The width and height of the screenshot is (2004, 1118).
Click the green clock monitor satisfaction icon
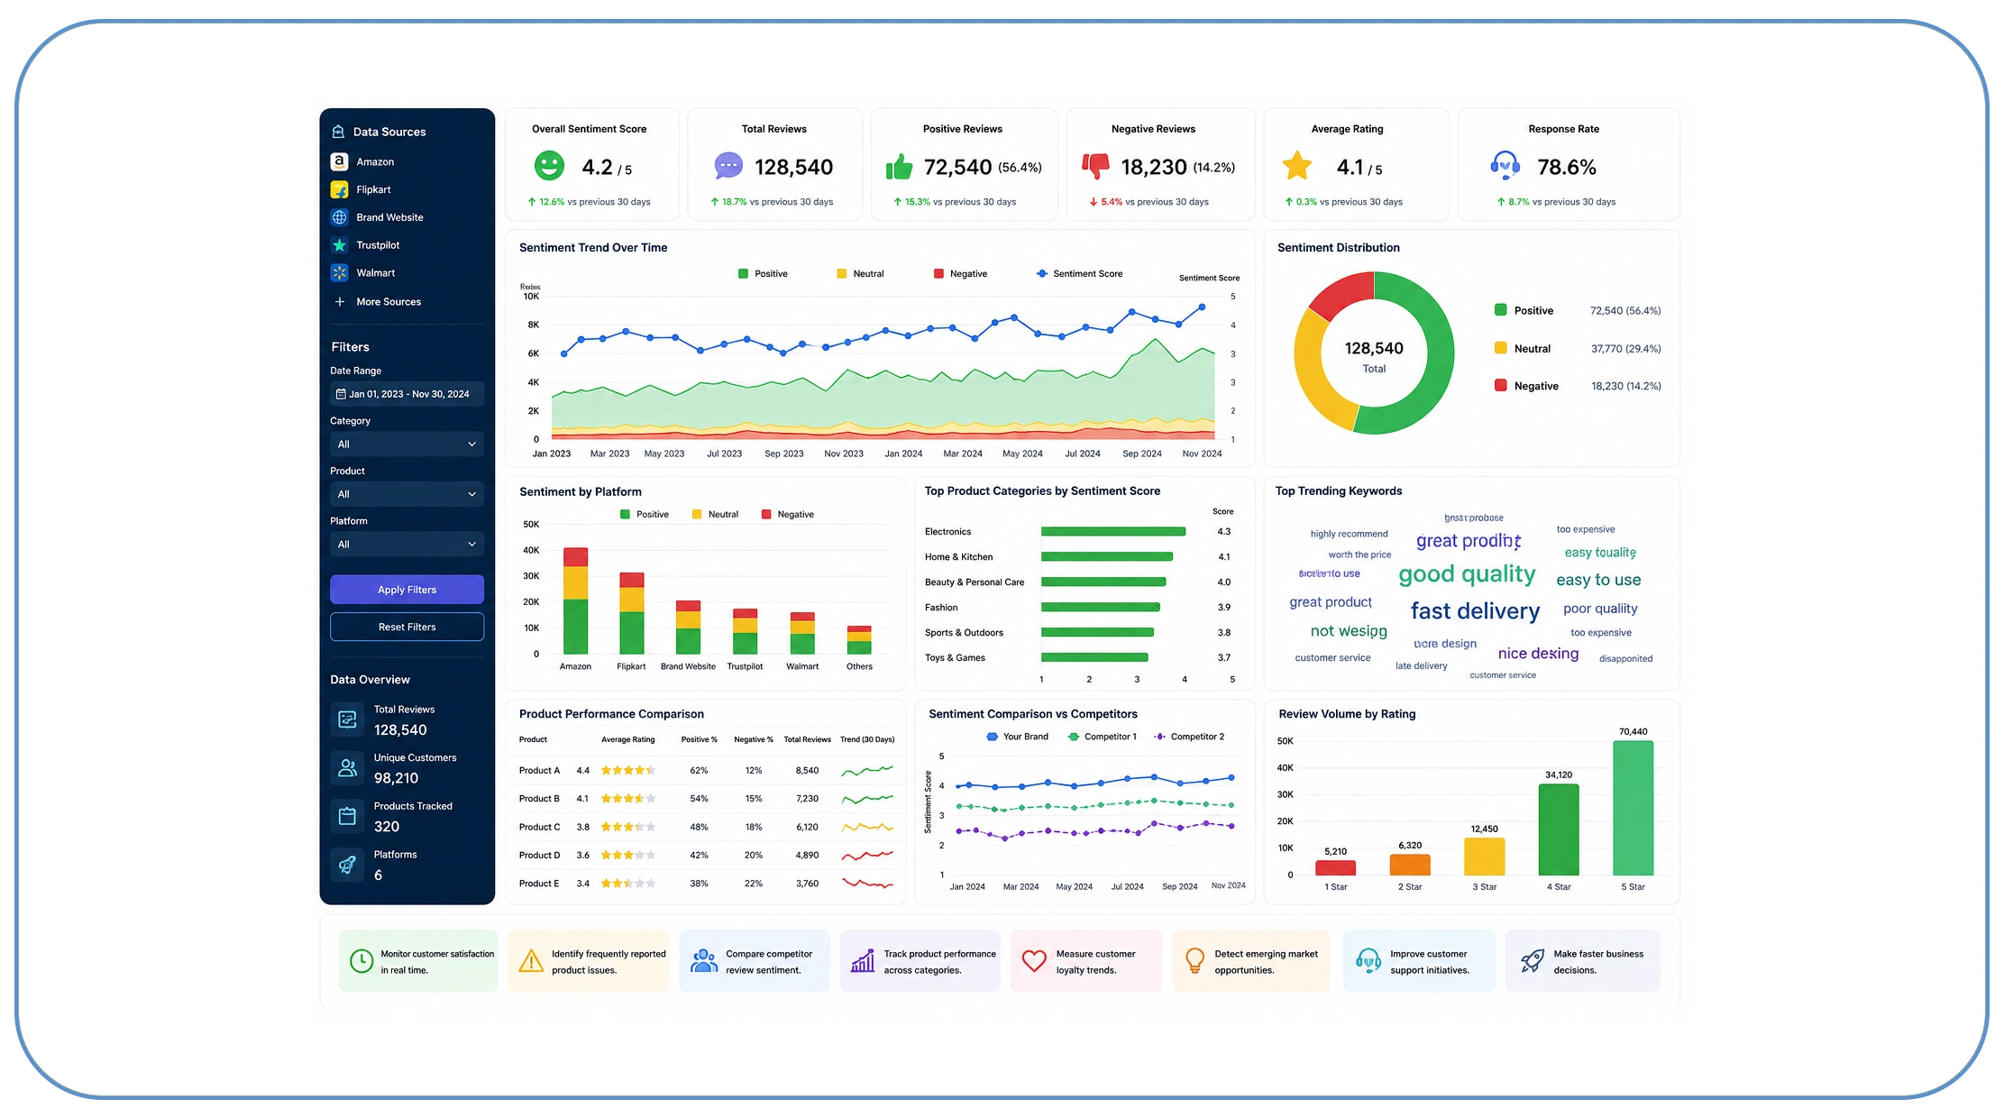pyautogui.click(x=361, y=961)
